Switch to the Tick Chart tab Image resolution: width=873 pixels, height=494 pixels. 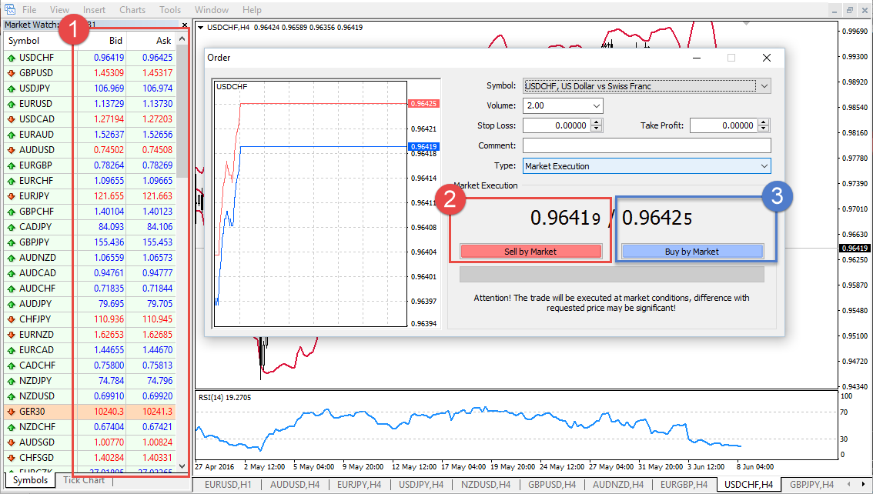(x=84, y=481)
